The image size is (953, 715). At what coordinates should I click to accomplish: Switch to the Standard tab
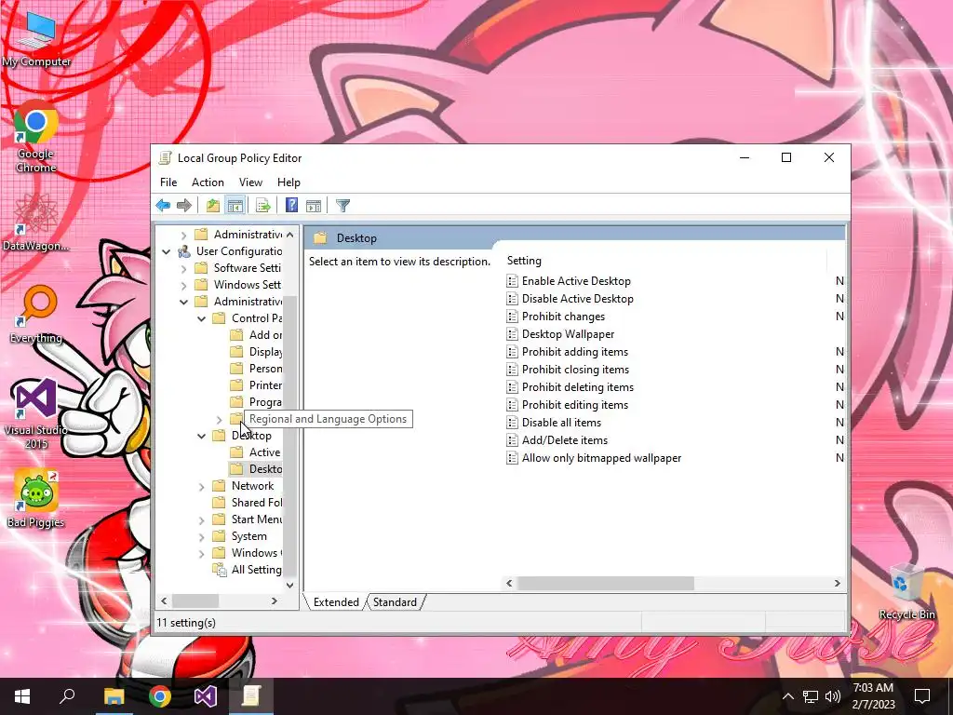(395, 602)
